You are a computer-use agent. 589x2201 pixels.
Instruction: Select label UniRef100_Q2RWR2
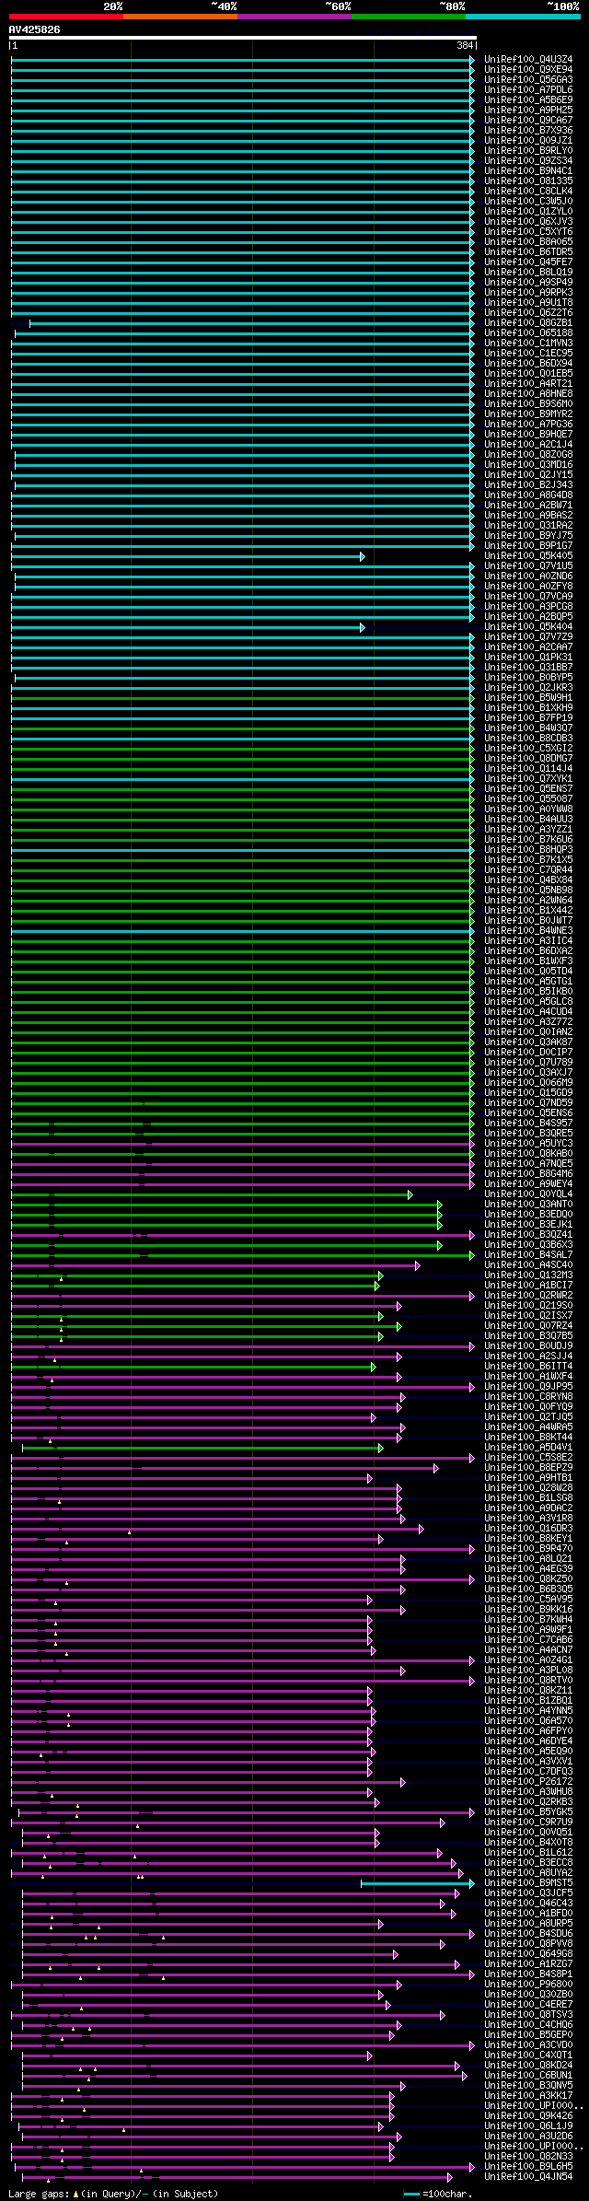pyautogui.click(x=528, y=1295)
